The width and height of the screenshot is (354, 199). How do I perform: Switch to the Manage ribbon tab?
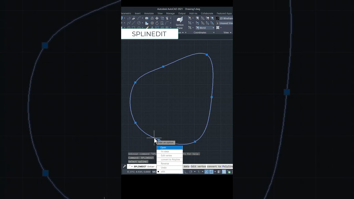pyautogui.click(x=170, y=13)
